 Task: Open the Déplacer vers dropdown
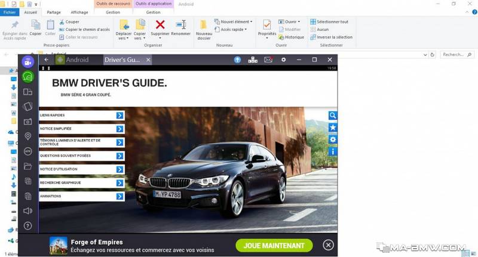click(x=124, y=30)
